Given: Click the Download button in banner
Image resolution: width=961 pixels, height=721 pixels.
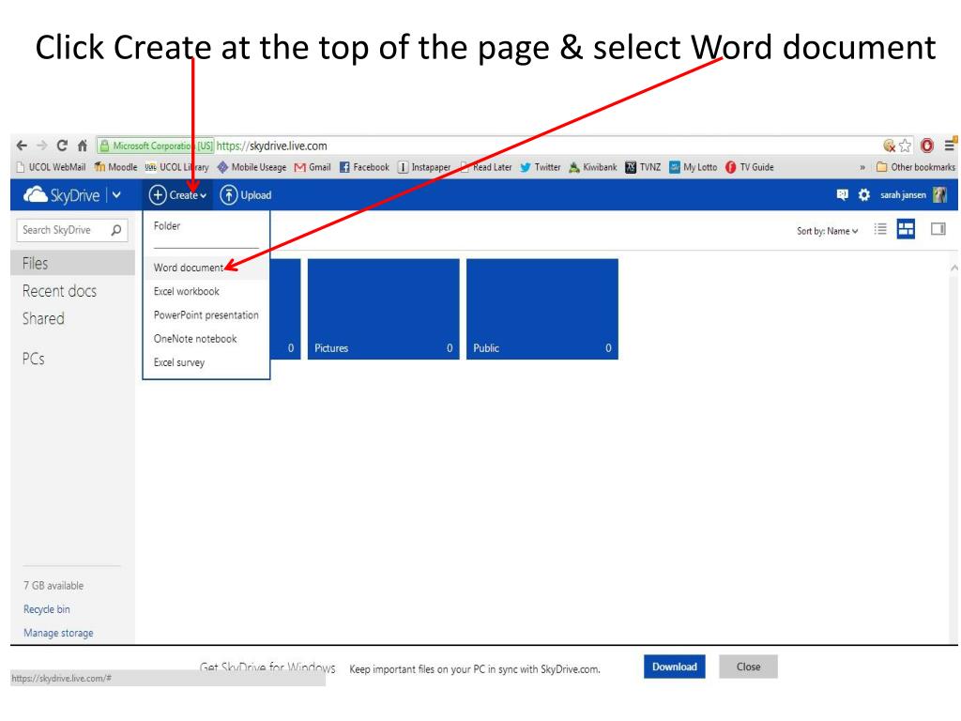Looking at the screenshot, I should pyautogui.click(x=674, y=667).
